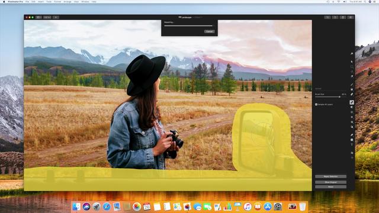Open the Edit menu
The width and height of the screenshot is (379, 213).
click(34, 2)
